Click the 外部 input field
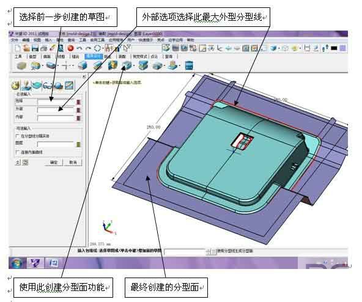The width and height of the screenshot is (362, 302). [56, 110]
